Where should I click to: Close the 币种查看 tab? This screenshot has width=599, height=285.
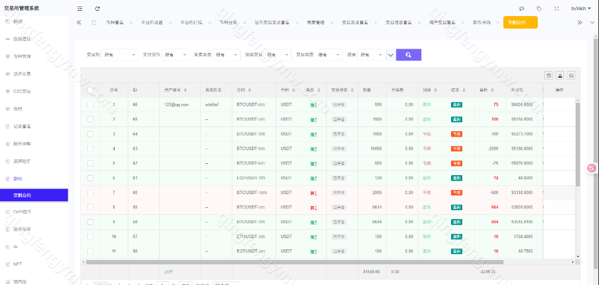pos(131,23)
